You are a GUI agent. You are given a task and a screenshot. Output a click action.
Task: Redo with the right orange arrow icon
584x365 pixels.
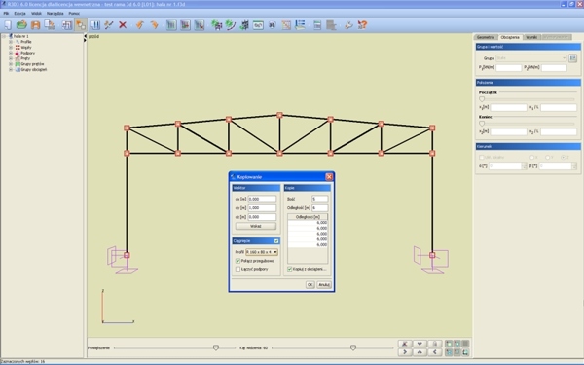click(154, 25)
